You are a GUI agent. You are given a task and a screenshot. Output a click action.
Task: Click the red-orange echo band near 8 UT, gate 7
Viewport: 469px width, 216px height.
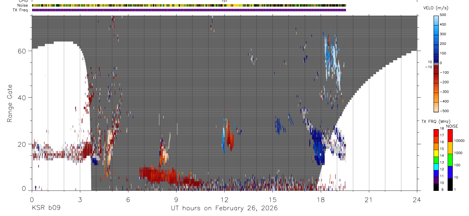click(x=158, y=175)
